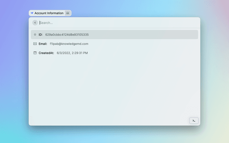Click the calendar icon beside CreatedAt
Image resolution: width=229 pixels, height=143 pixels.
pyautogui.click(x=35, y=53)
